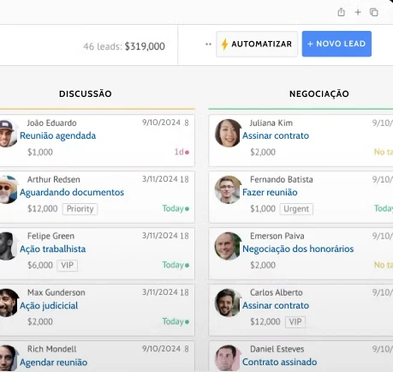Click the 9/10/2024 date on Rich Mondell's card
393x372 pixels.
click(161, 349)
